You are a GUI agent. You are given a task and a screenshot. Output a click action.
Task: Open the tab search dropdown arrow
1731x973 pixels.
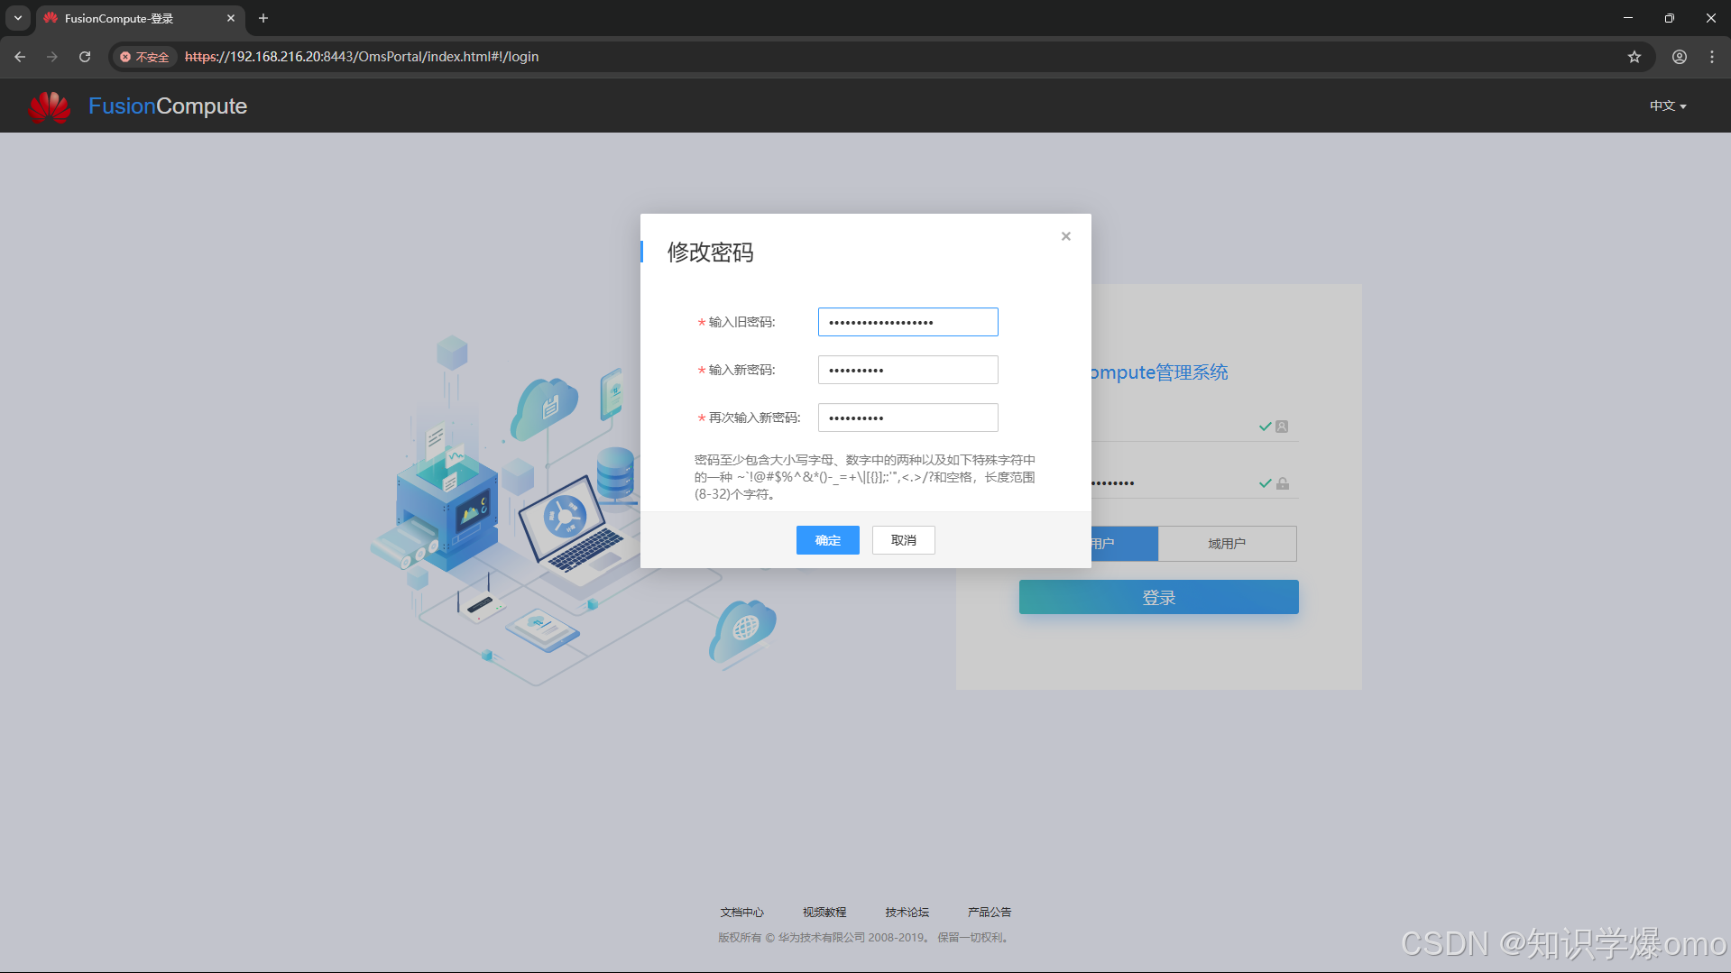[18, 18]
